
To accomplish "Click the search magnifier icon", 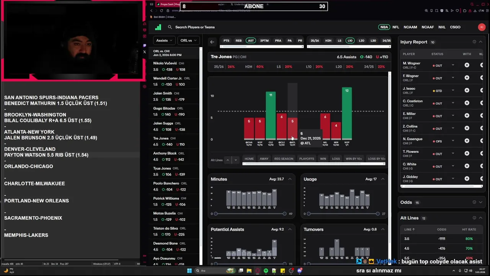I will (170, 27).
